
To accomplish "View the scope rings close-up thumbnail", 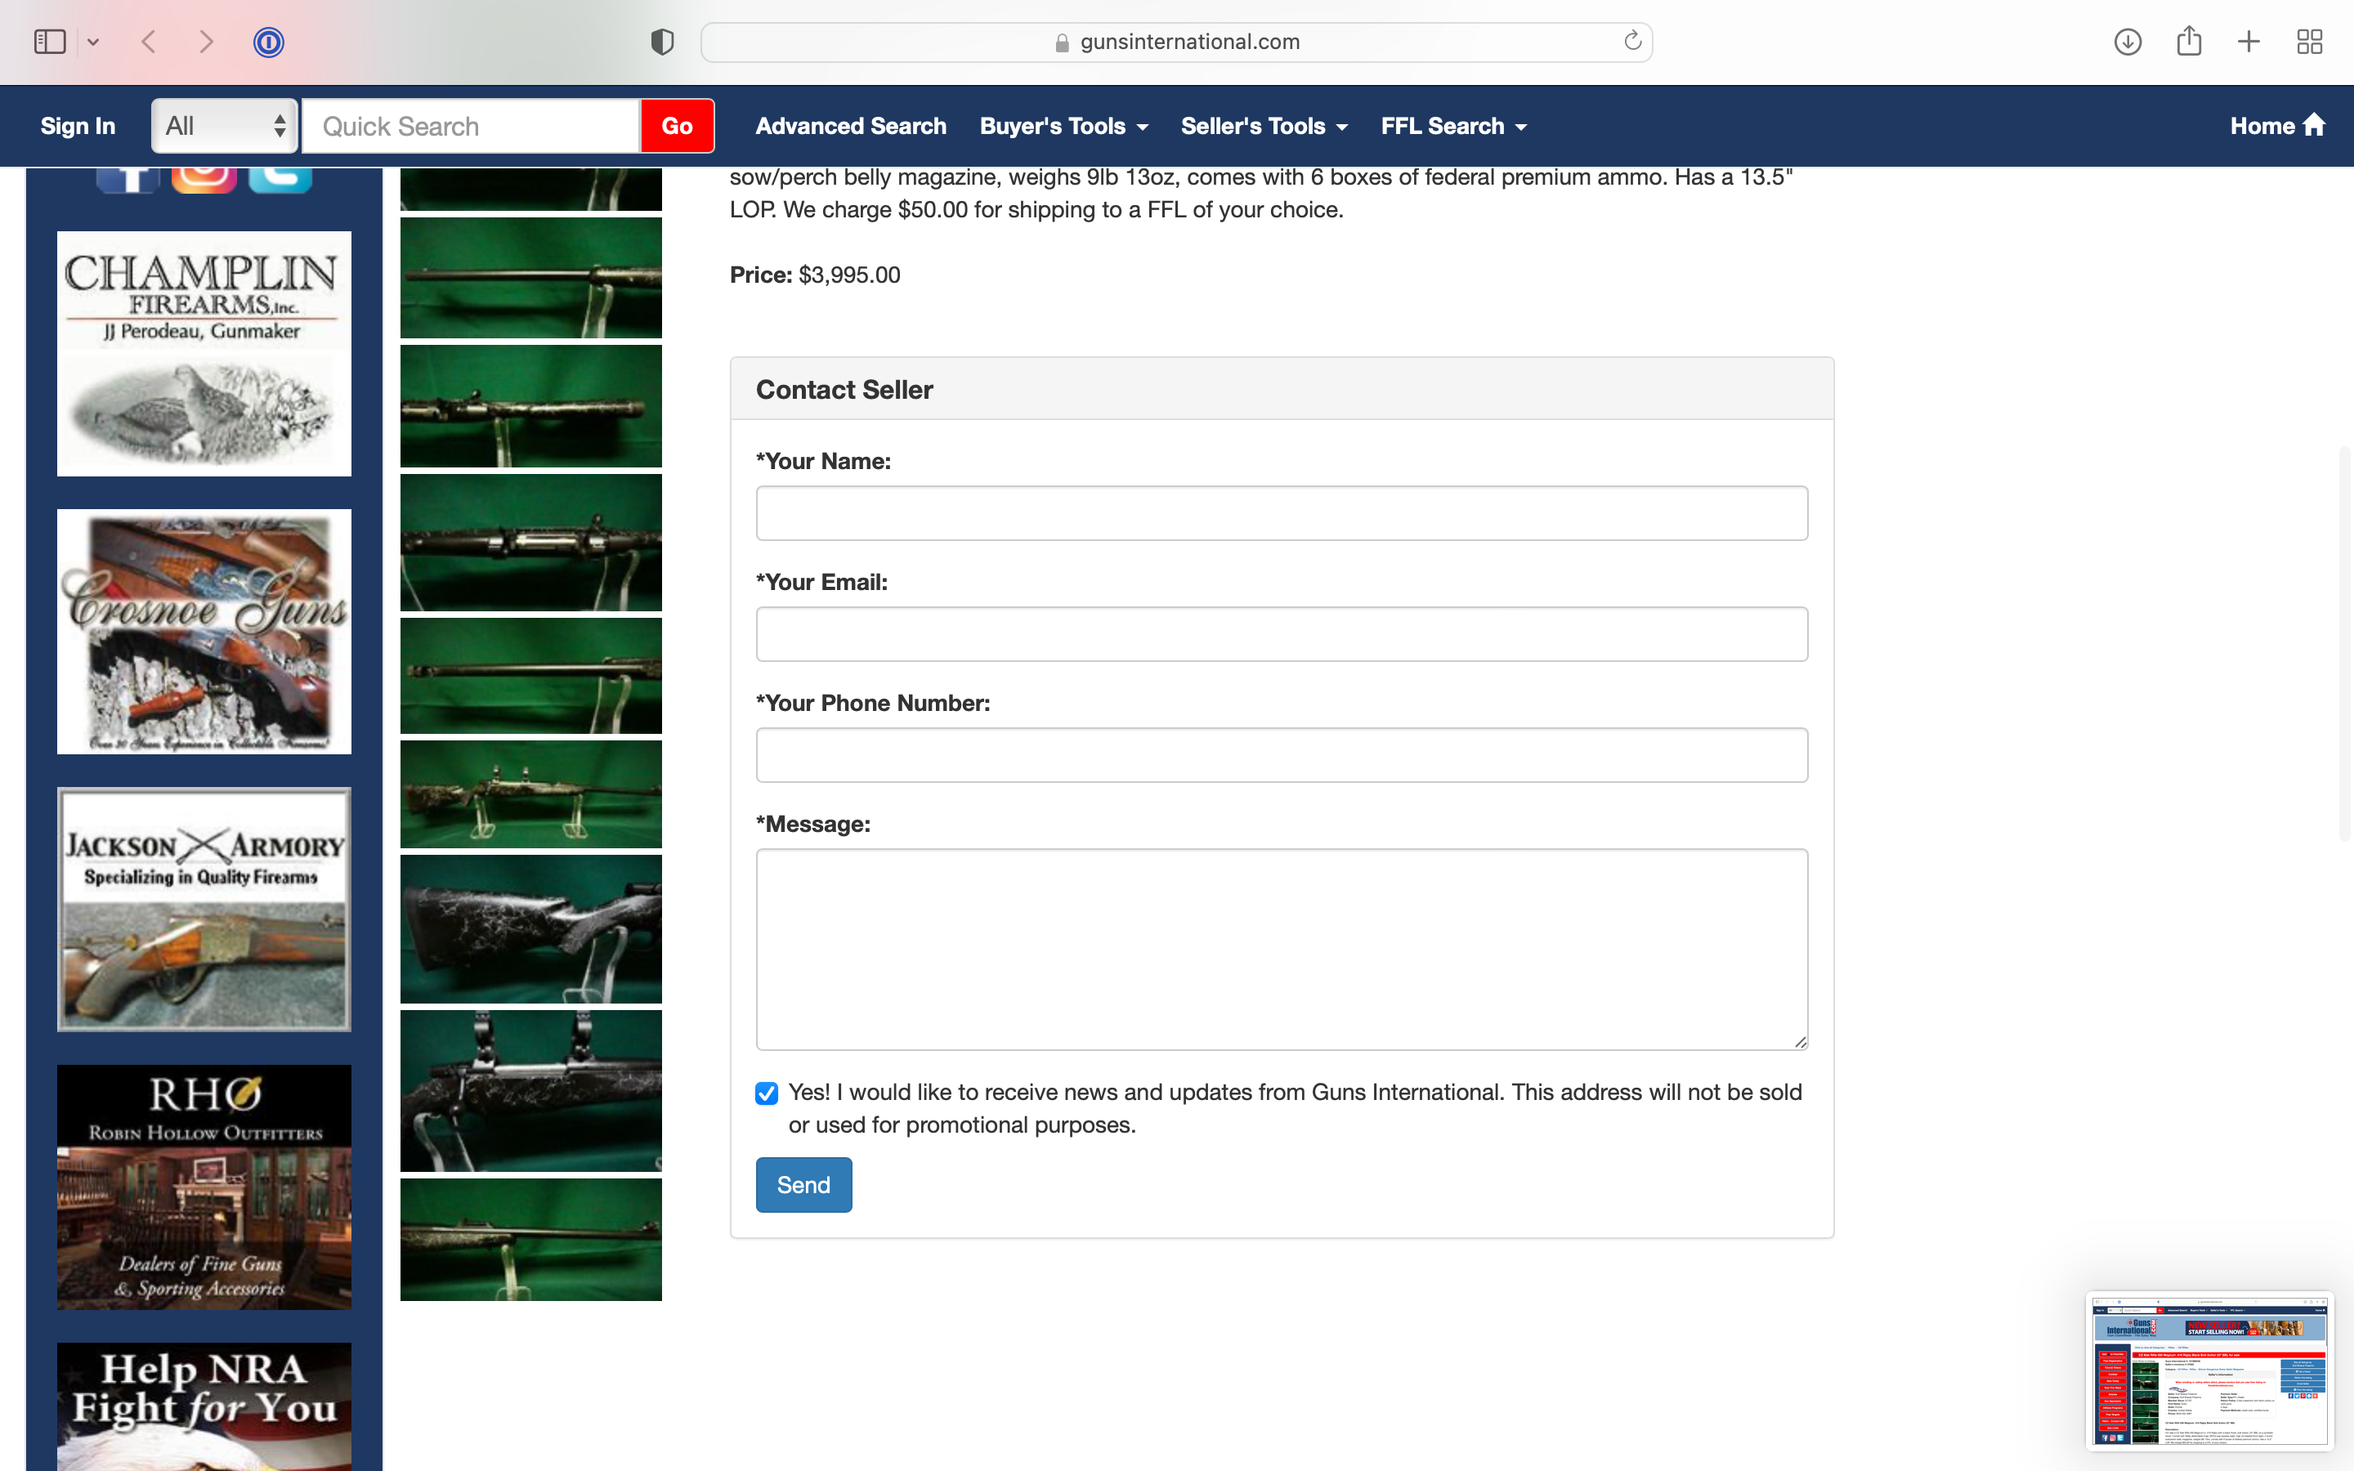I will click(530, 1091).
